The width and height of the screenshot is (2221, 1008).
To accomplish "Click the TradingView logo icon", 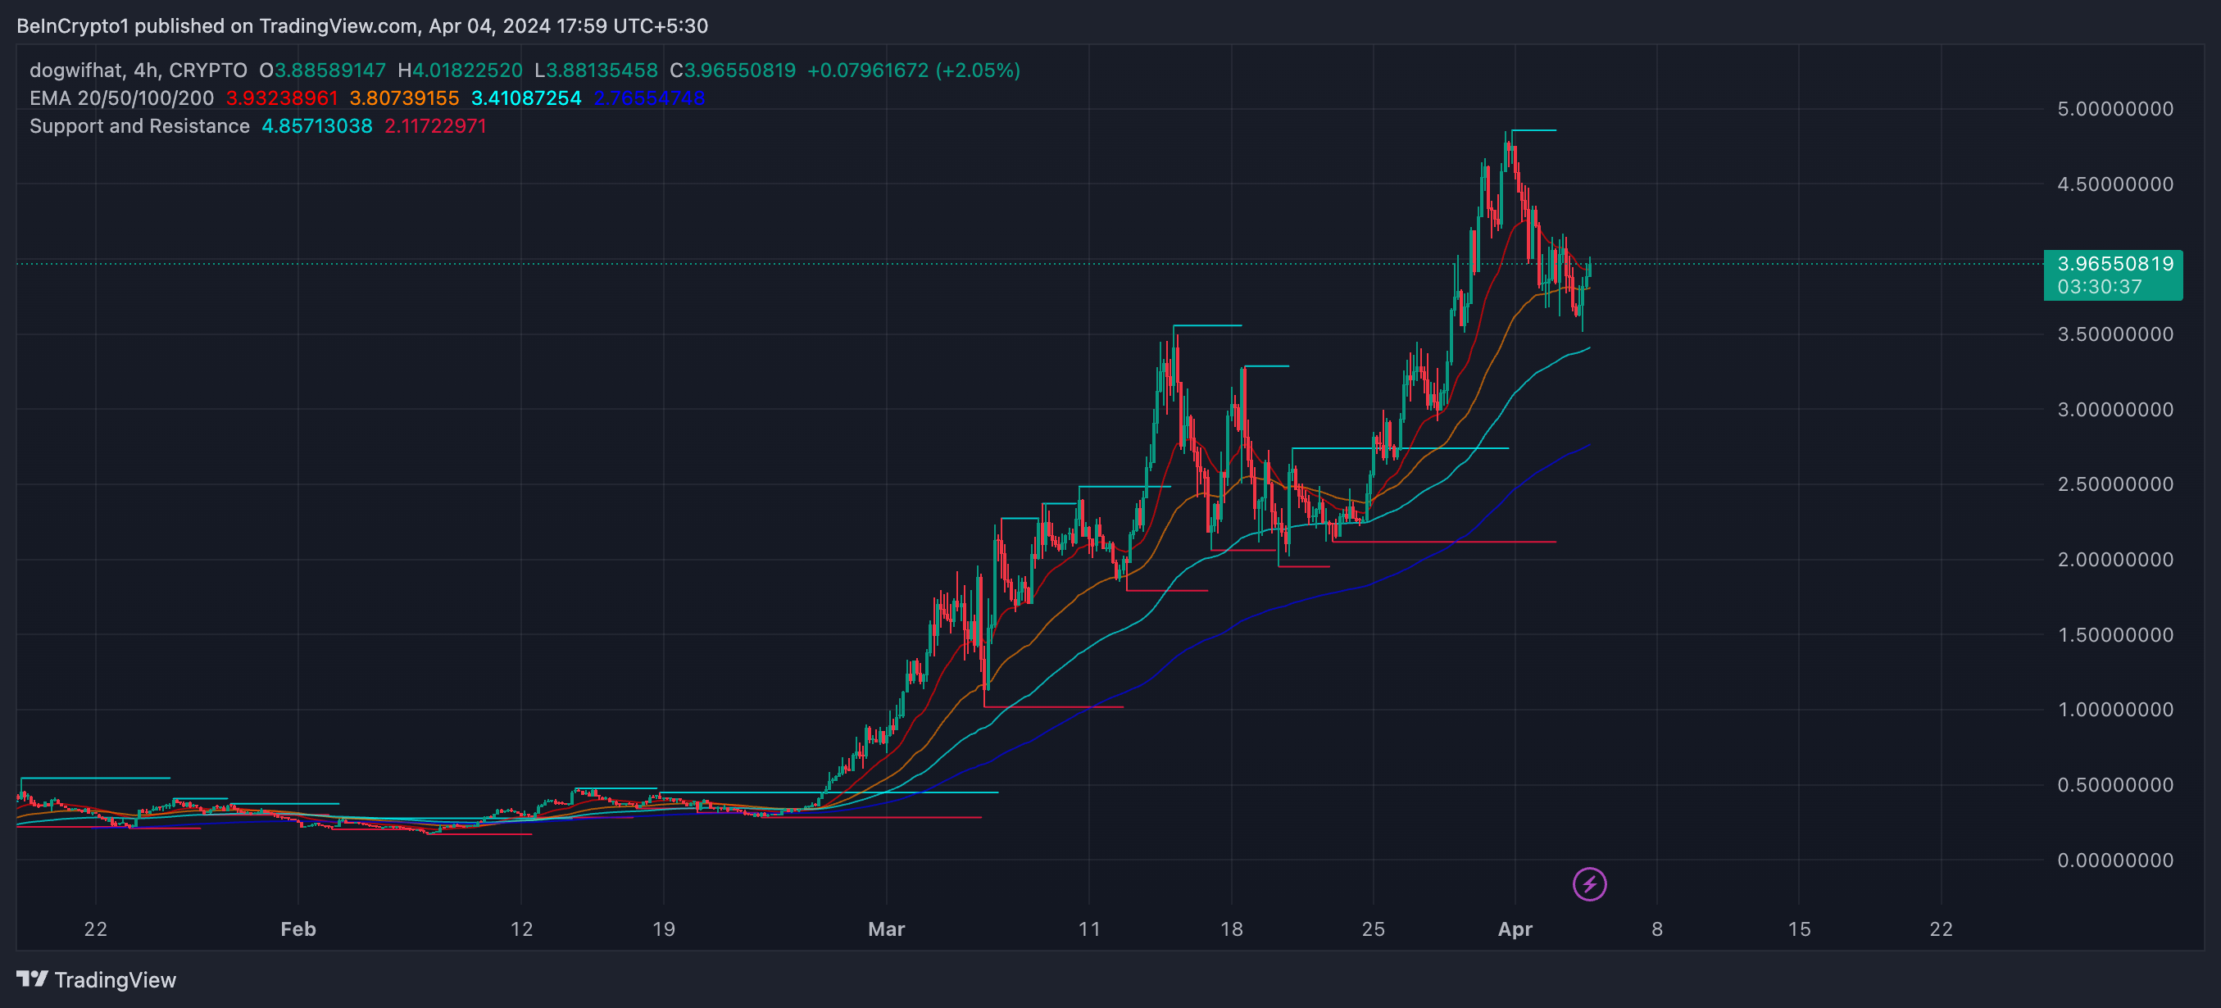I will [x=32, y=978].
